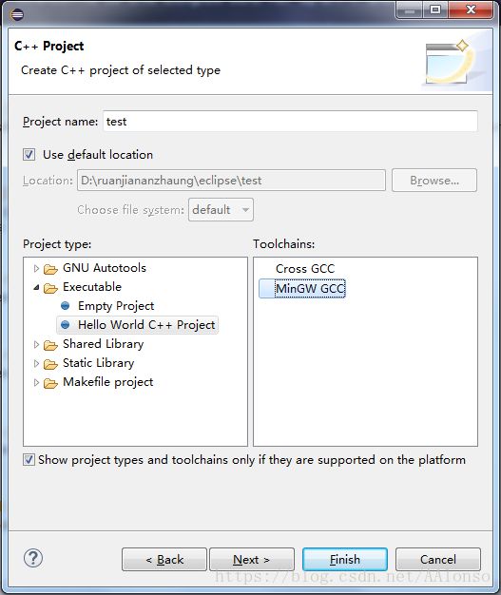Click the help question mark icon
The image size is (501, 595).
coord(33,558)
